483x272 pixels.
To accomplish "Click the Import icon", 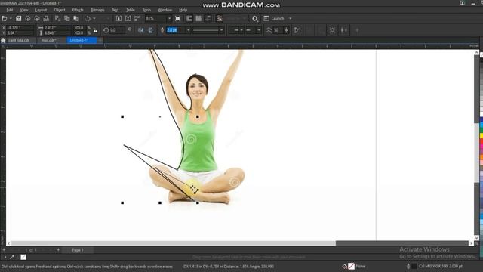I will click(118, 18).
